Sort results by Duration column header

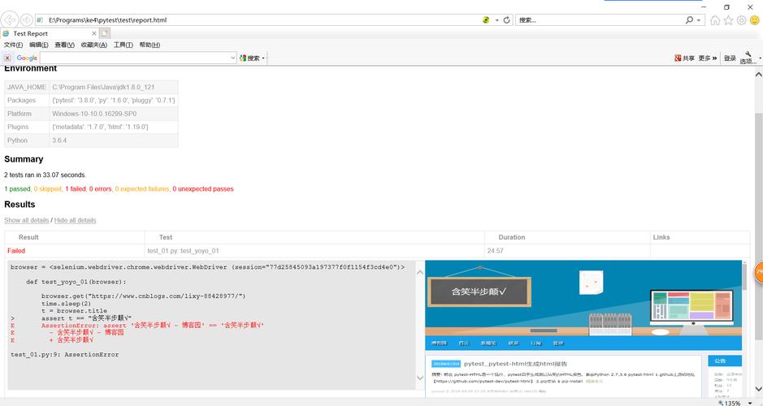[x=511, y=237]
